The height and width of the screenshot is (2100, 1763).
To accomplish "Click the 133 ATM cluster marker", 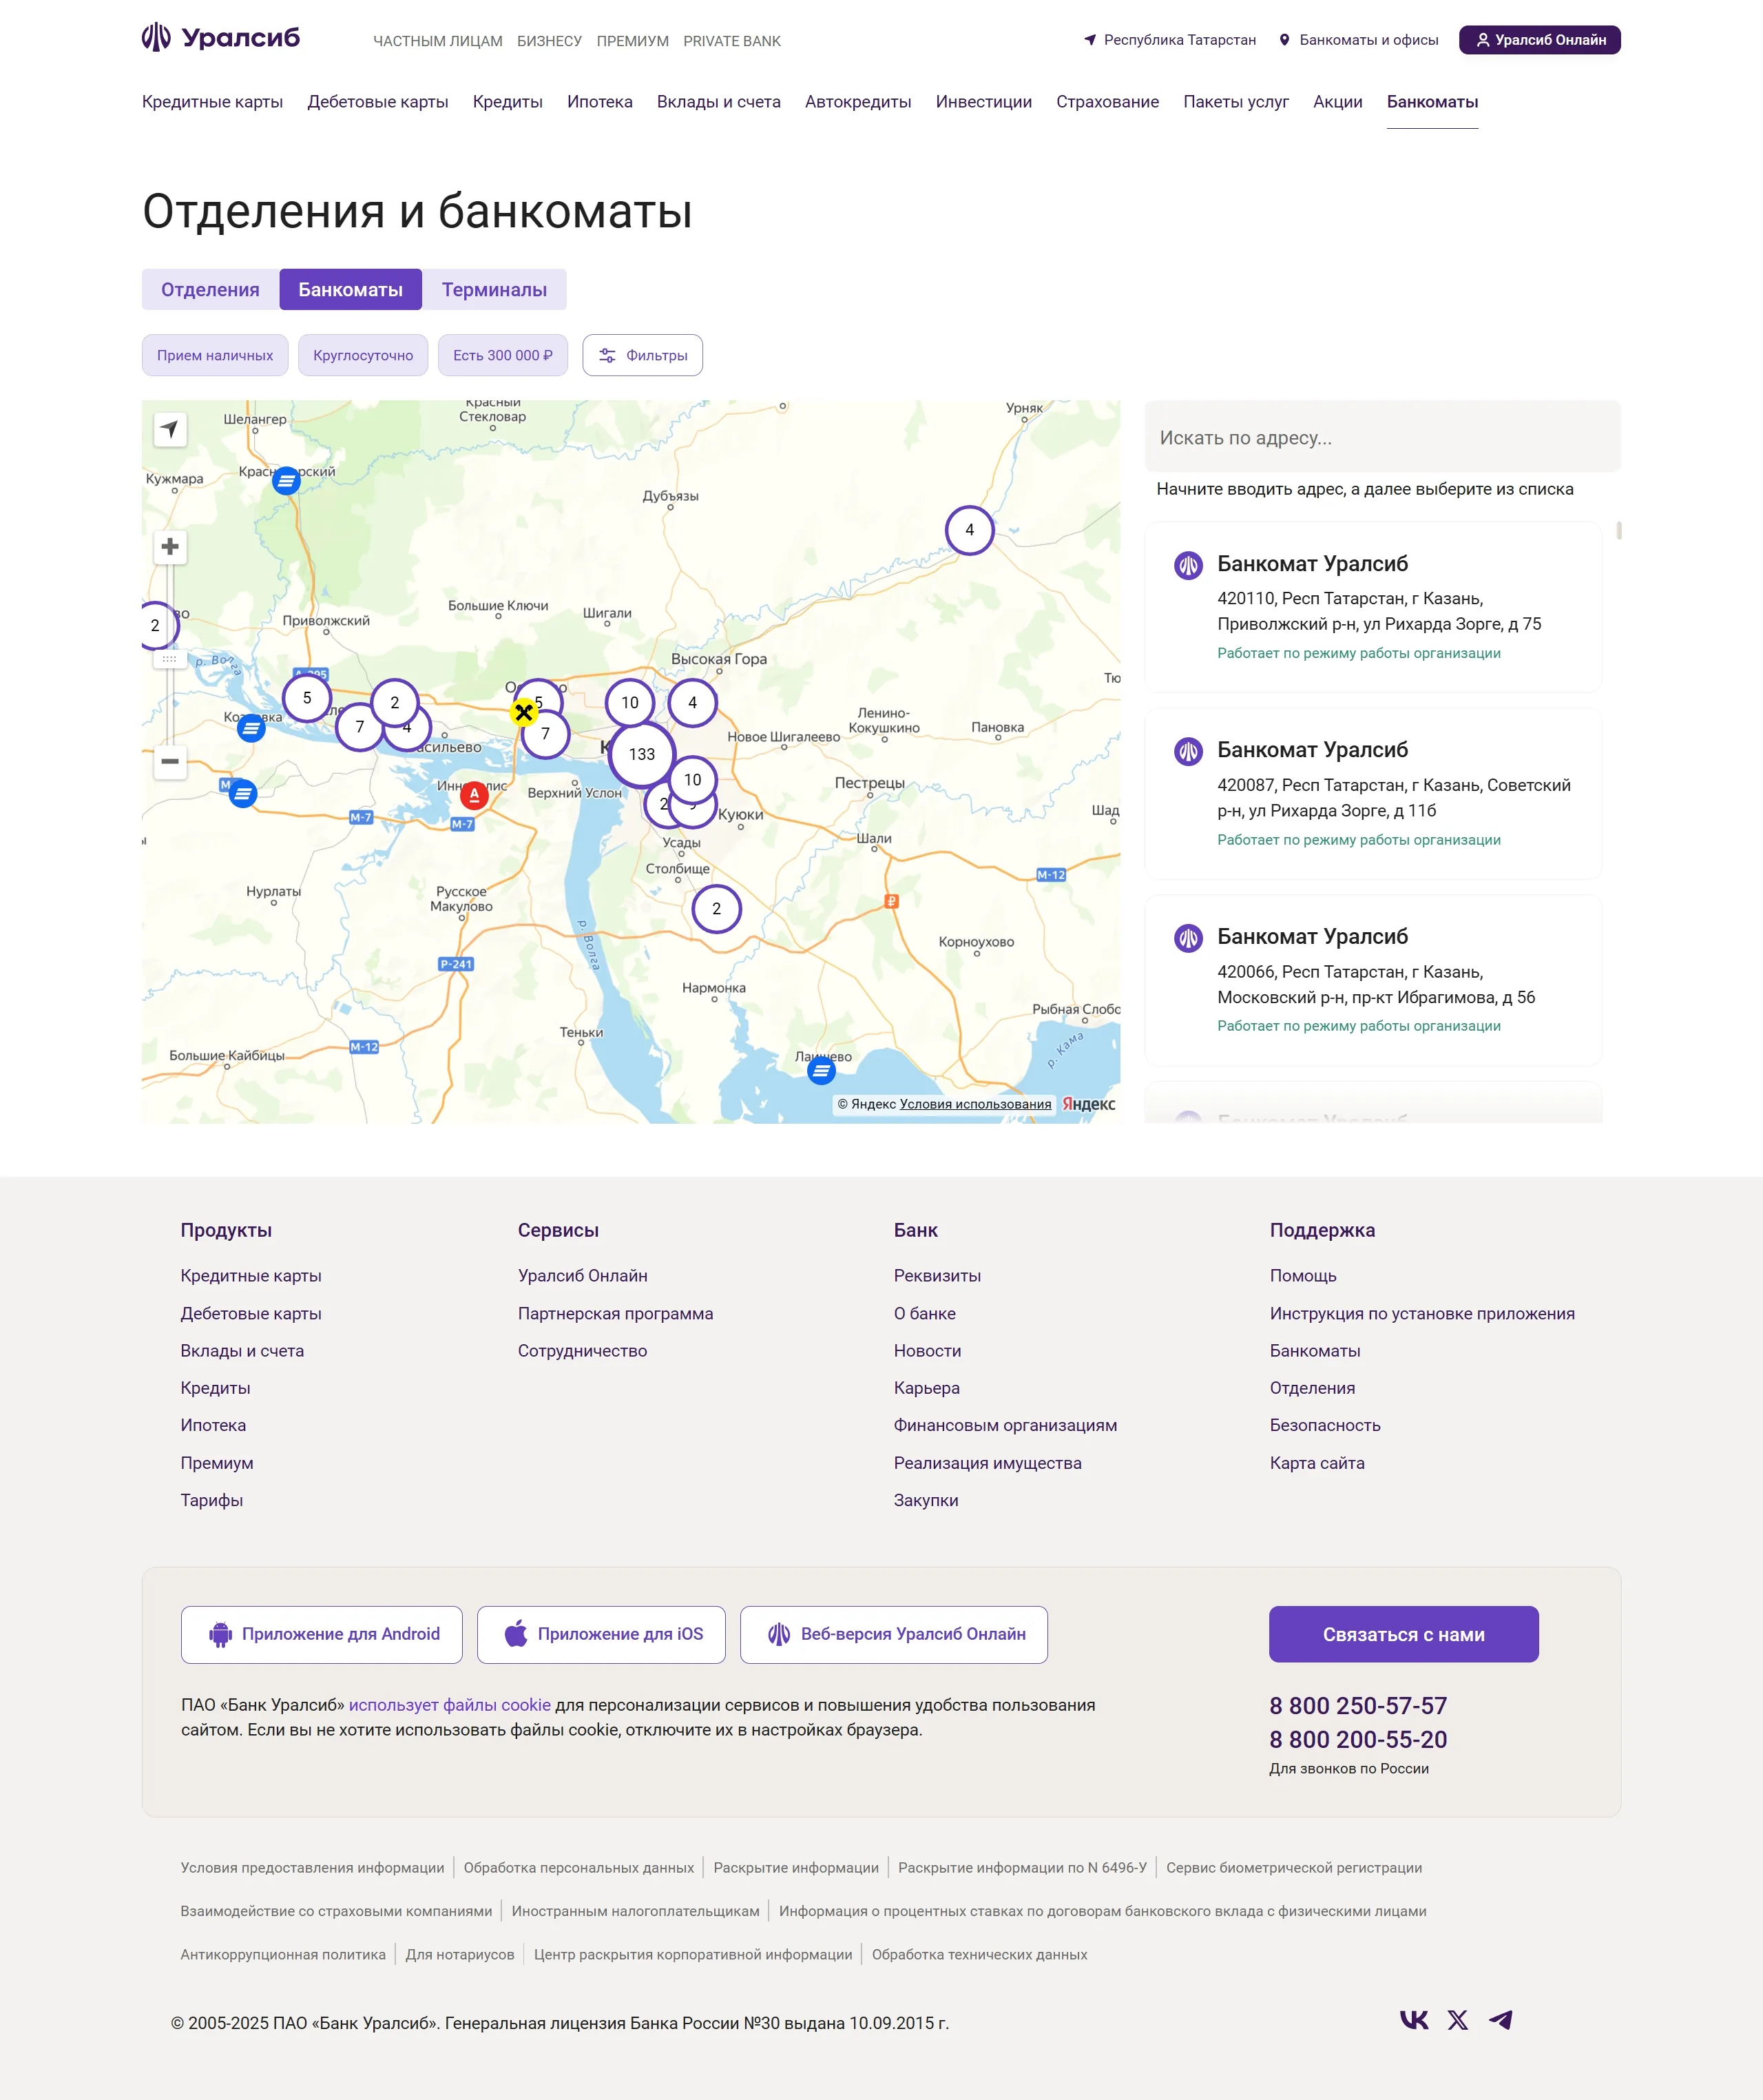I will click(x=642, y=754).
